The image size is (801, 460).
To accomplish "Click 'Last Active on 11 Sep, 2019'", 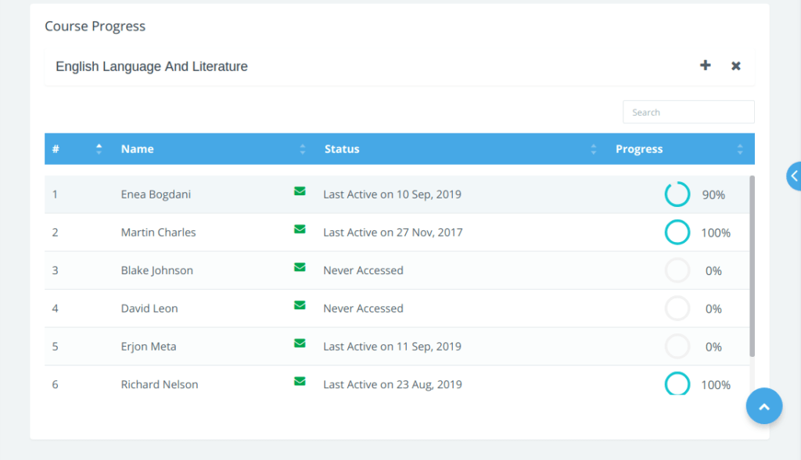I will [x=393, y=346].
